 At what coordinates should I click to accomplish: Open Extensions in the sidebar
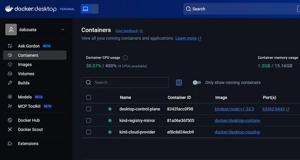pyautogui.click(x=35, y=144)
